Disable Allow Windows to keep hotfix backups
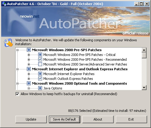151x128 pixels. point(17,94)
